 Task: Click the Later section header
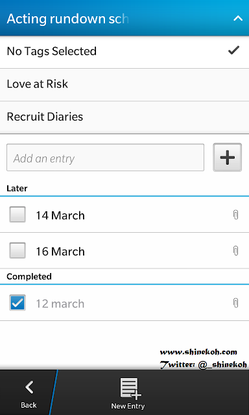point(17,189)
